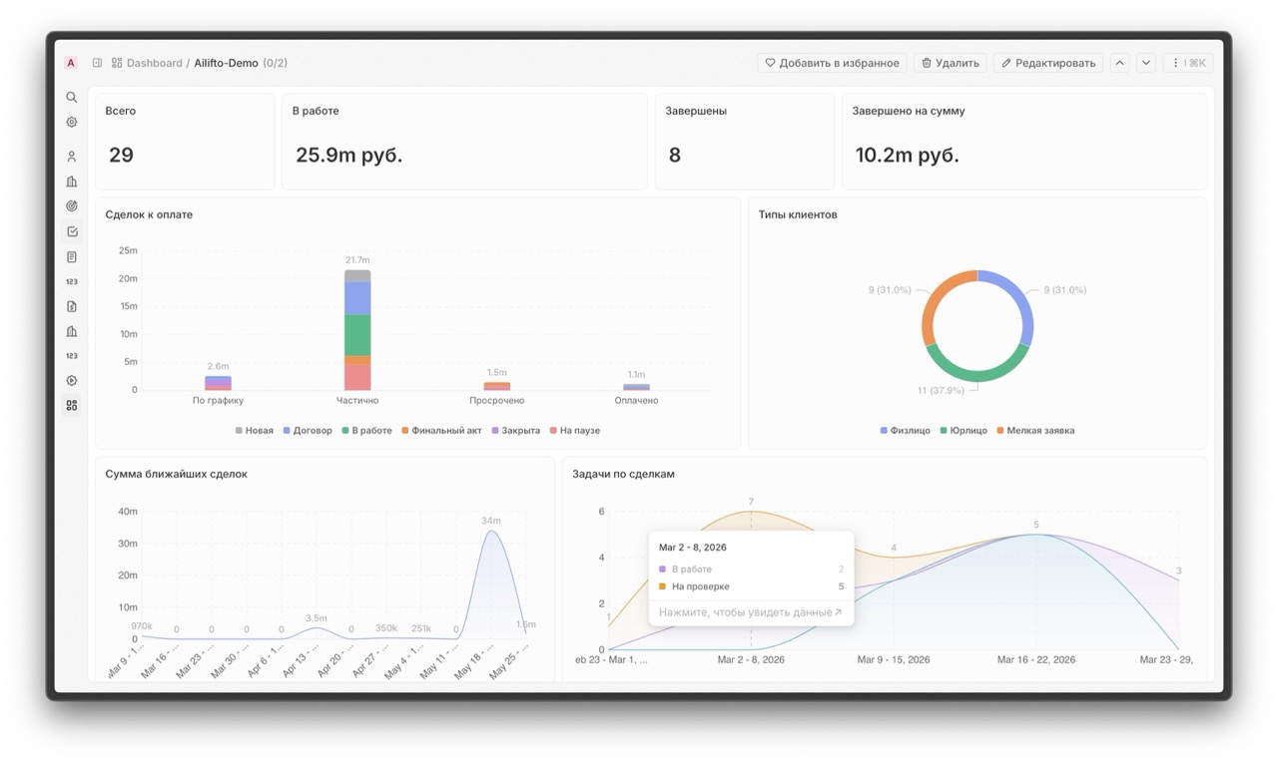
Task: Click the target icon in the sidebar
Action: tap(71, 206)
